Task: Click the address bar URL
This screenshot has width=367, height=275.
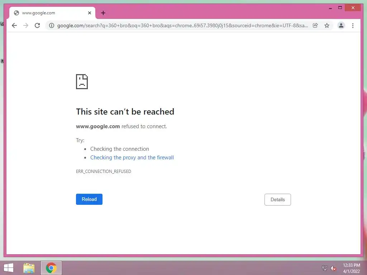Action: click(x=182, y=25)
